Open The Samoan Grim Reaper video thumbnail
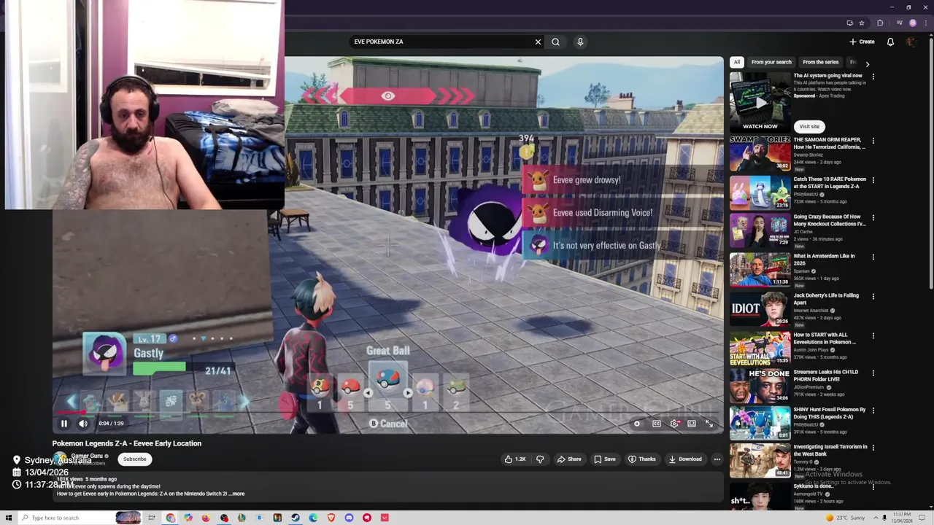The image size is (934, 525). coord(760,153)
